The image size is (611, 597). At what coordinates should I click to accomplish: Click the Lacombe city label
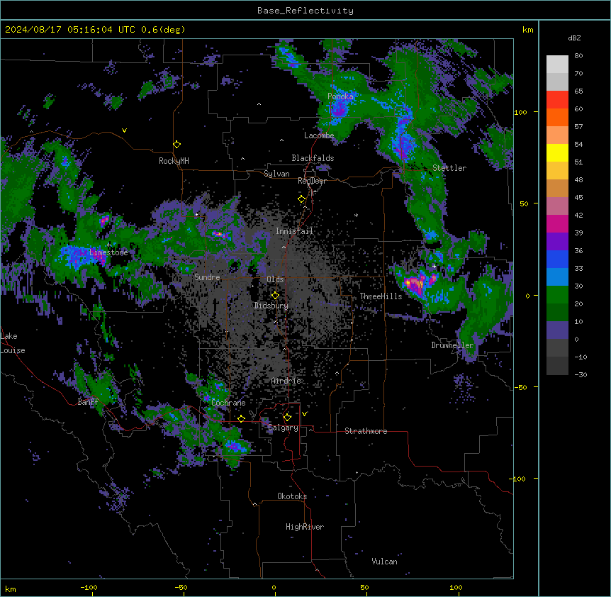coord(319,135)
